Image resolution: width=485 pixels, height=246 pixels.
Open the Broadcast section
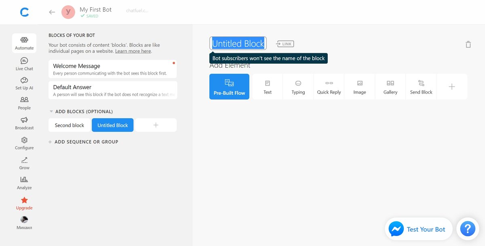[24, 123]
